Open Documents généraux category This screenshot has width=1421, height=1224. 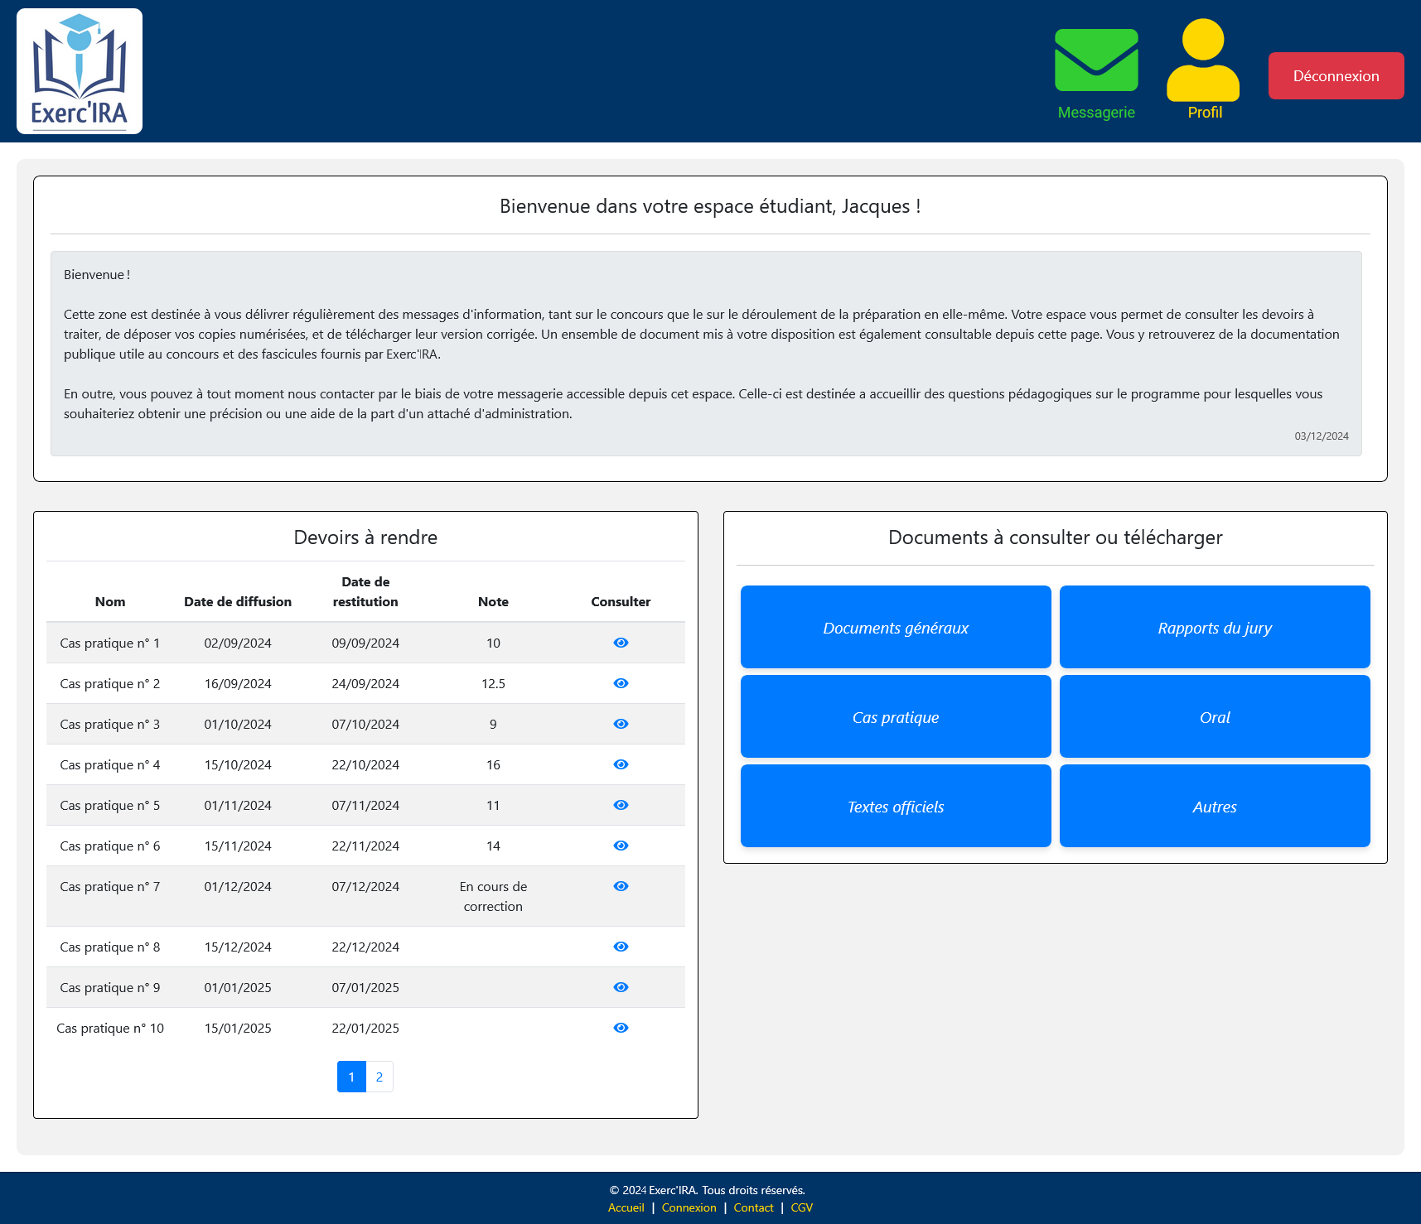(x=896, y=627)
